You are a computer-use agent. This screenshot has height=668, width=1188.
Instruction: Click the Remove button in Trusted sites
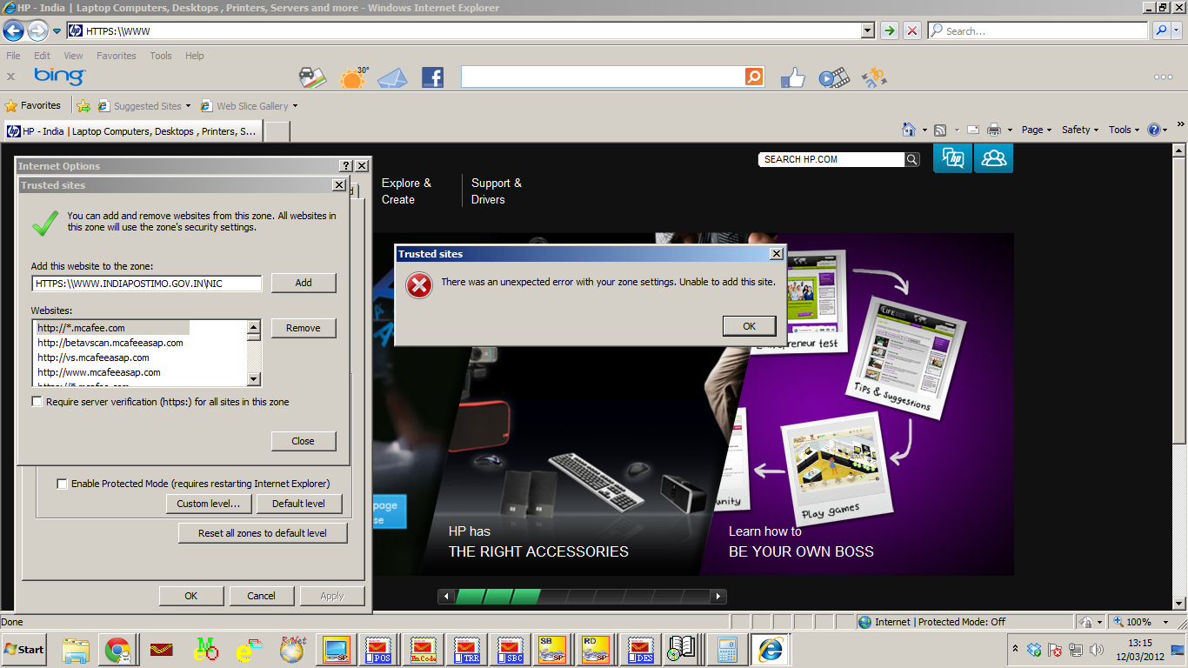point(304,328)
